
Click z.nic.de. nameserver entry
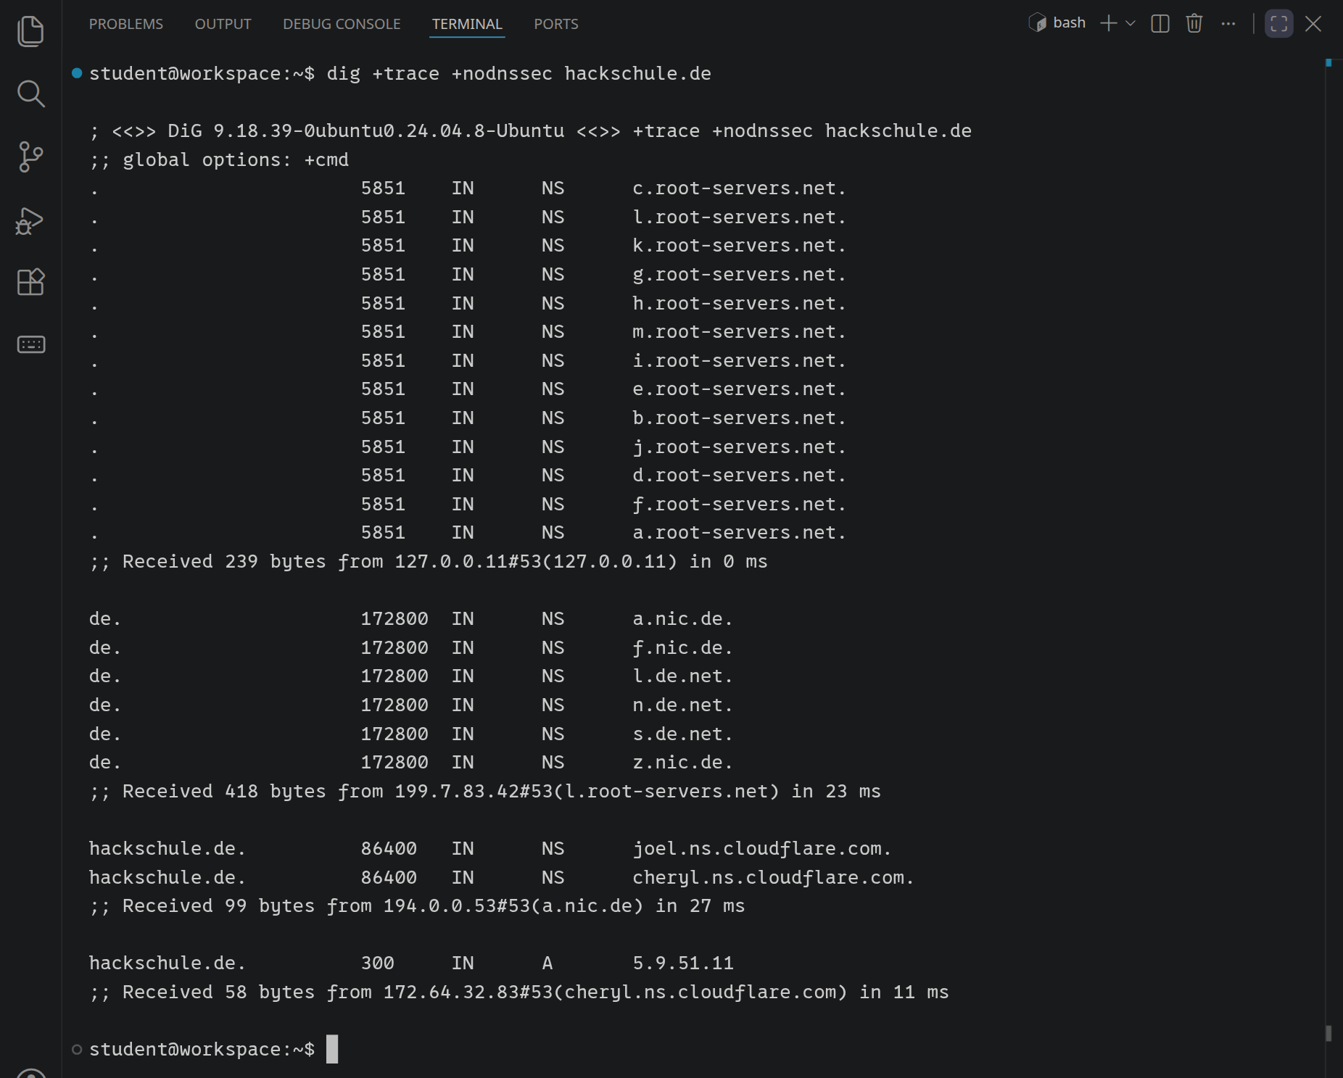click(682, 762)
